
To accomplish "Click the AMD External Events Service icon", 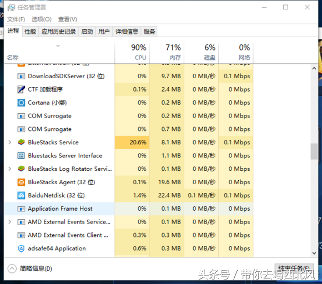I will tap(21, 222).
